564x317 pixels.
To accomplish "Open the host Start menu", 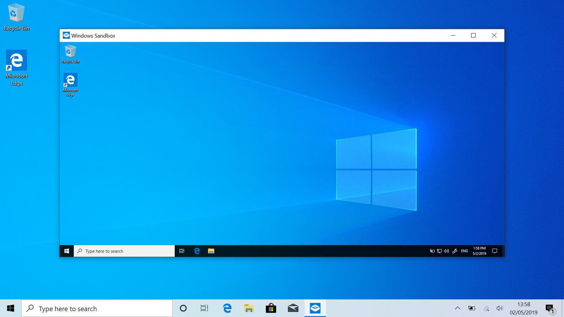I will click(10, 308).
